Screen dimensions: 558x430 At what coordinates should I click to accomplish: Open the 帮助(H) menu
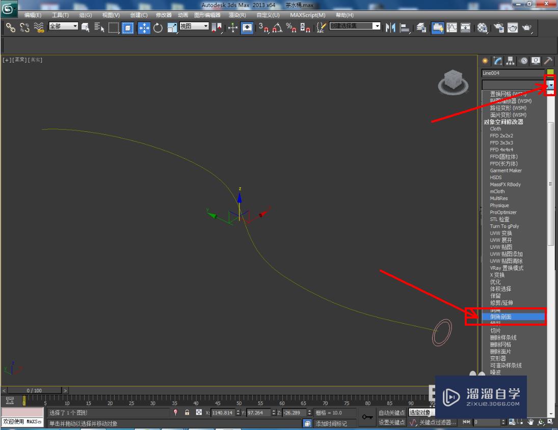click(x=344, y=15)
